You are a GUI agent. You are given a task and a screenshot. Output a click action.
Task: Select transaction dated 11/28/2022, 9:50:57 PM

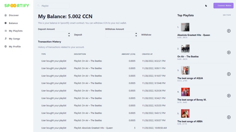103,120
